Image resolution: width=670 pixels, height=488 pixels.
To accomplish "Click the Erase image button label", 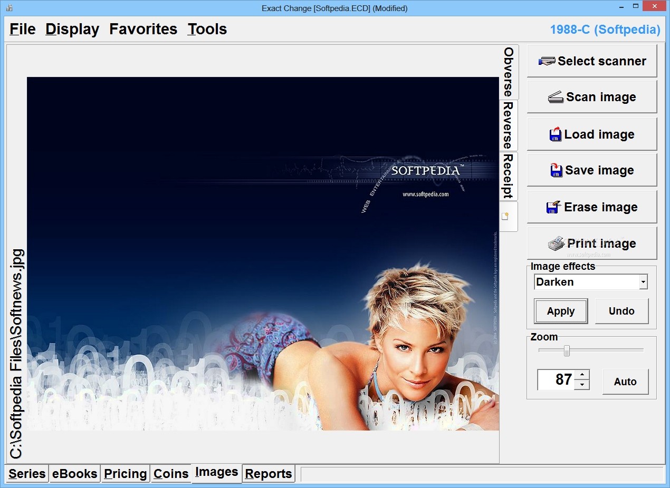I will pyautogui.click(x=601, y=207).
